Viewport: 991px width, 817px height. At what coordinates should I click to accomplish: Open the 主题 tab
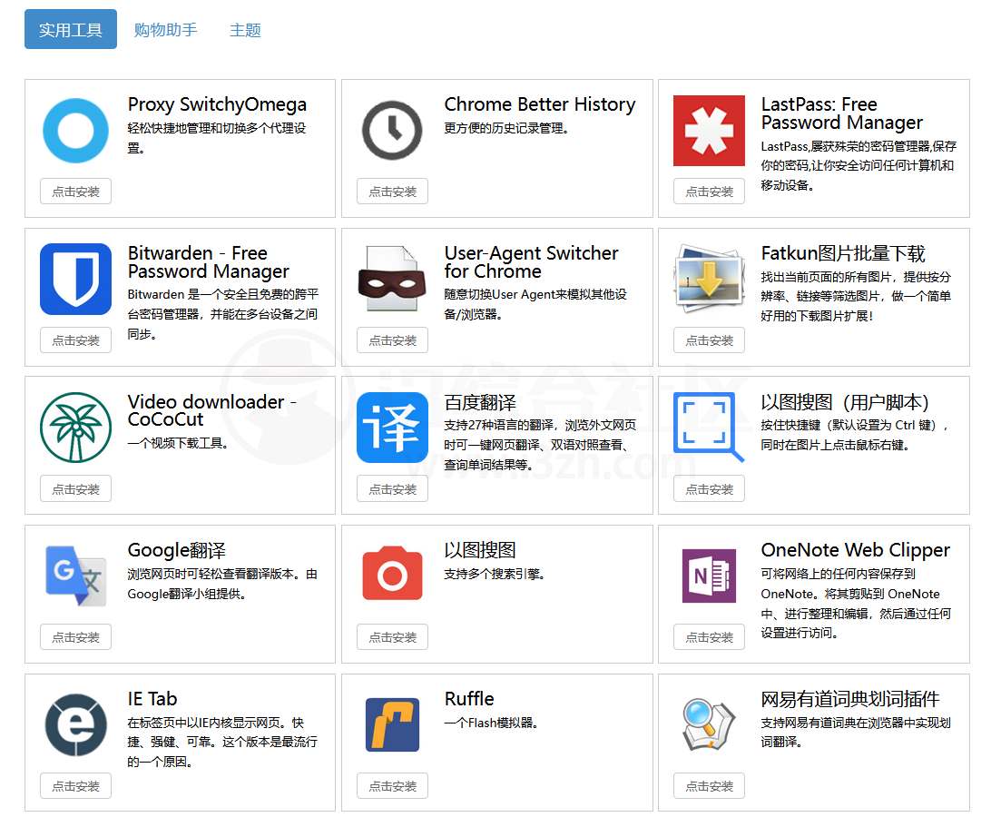tap(245, 29)
